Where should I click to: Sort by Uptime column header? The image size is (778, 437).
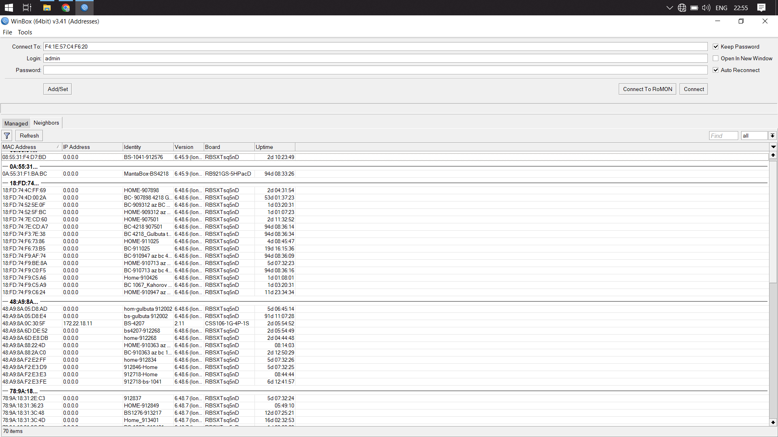coord(275,147)
